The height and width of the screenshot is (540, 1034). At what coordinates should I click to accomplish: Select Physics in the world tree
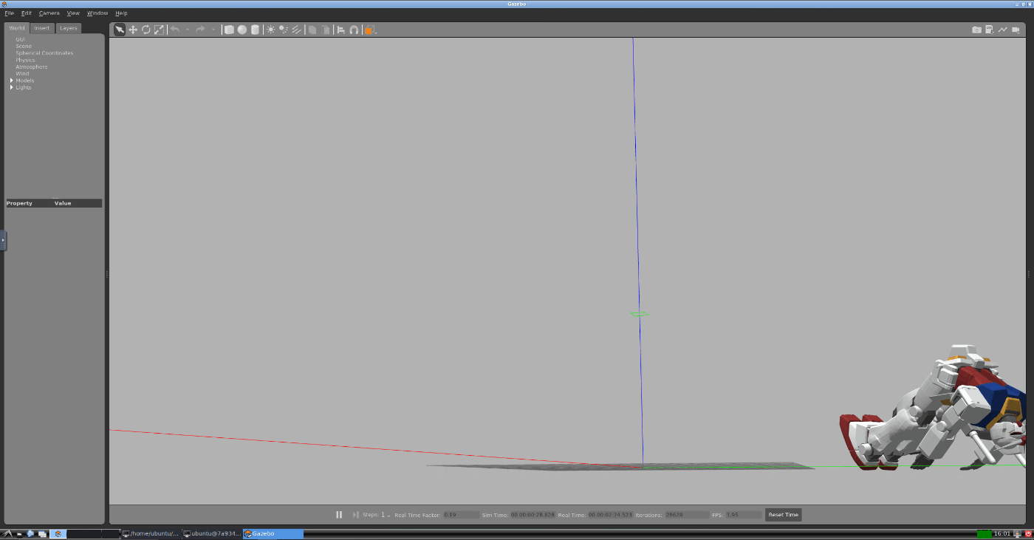click(25, 60)
